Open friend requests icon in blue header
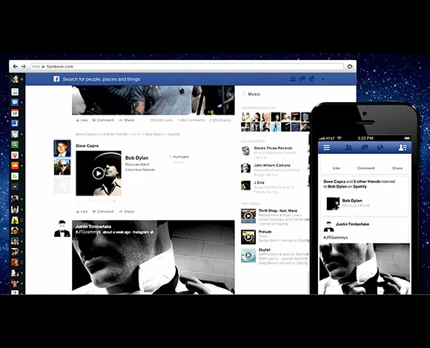 pos(293,78)
